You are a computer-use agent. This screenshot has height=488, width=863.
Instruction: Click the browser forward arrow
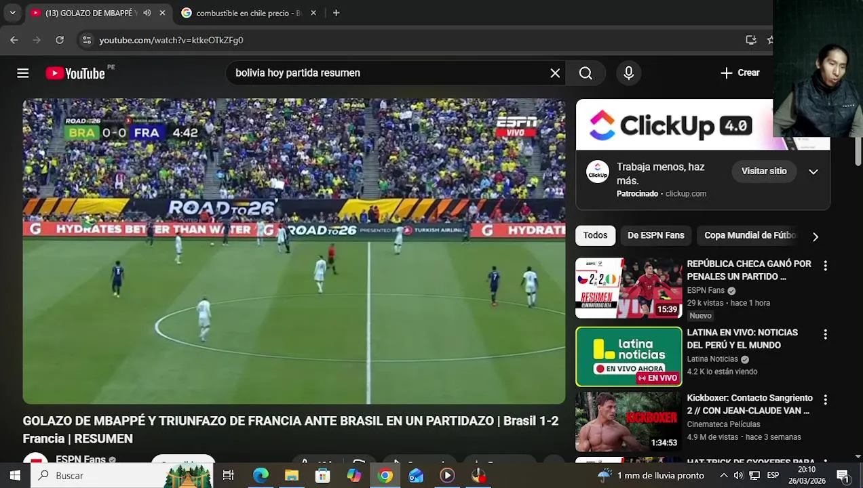37,40
